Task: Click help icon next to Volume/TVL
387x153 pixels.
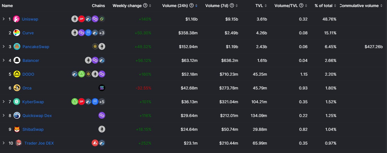Action: point(301,6)
